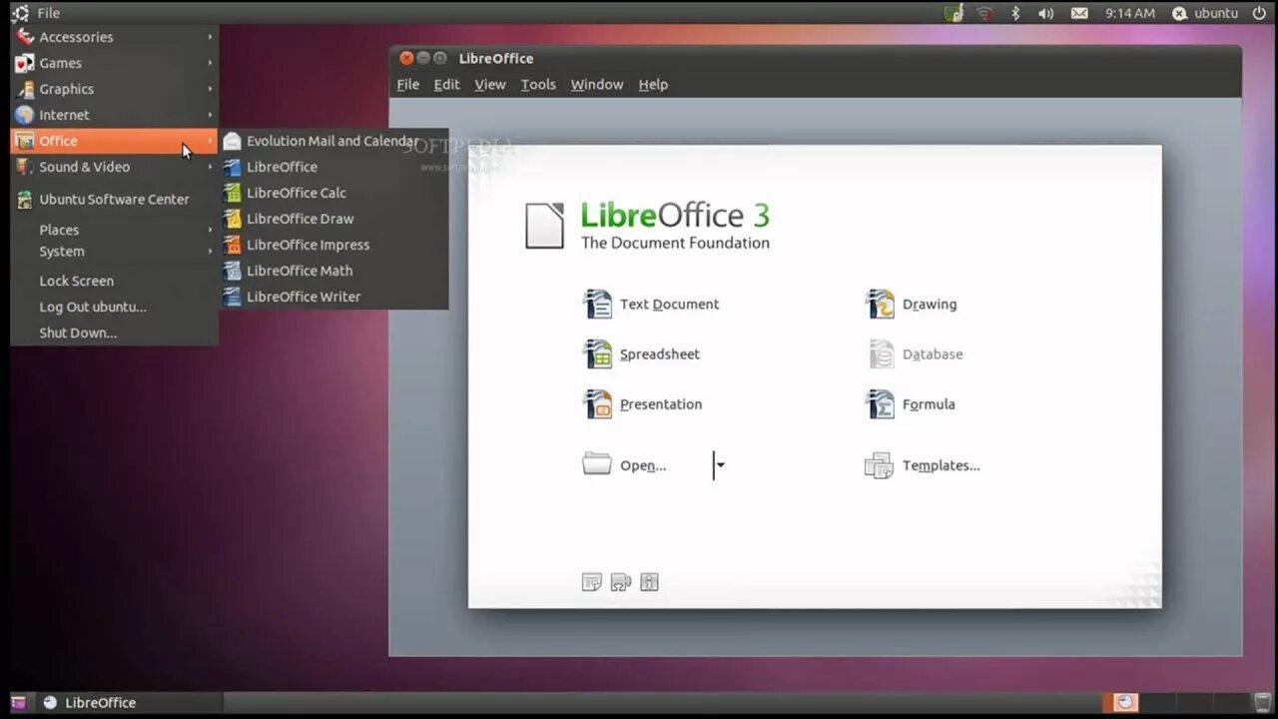
Task: Click the LibreOffice info icon
Action: [x=649, y=582]
